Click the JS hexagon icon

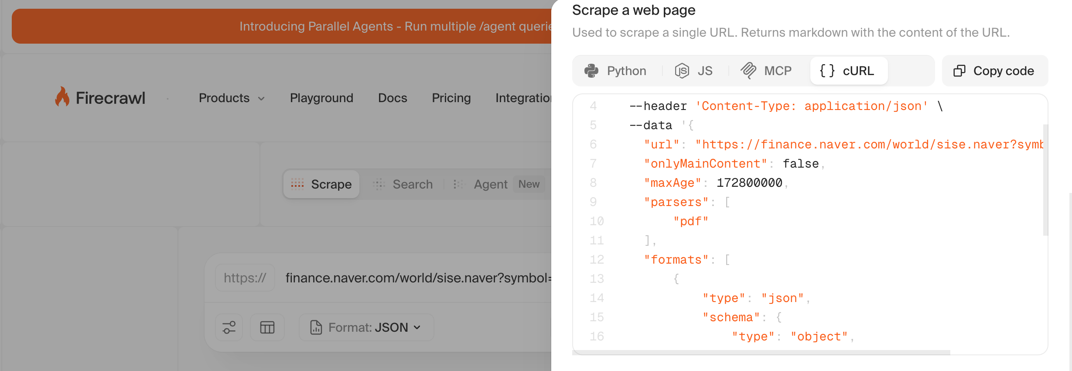pos(682,71)
